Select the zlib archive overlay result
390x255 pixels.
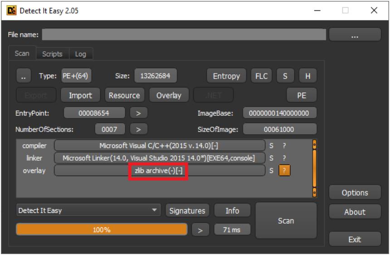[x=160, y=171]
